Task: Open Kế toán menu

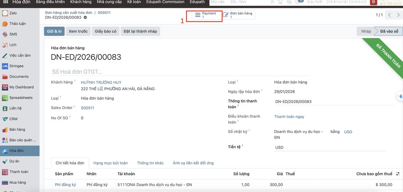Action: [x=134, y=2]
